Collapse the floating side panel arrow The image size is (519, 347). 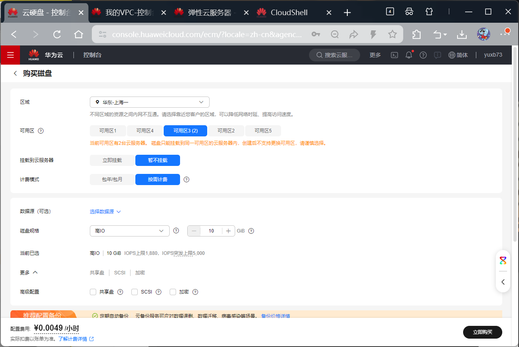503,282
